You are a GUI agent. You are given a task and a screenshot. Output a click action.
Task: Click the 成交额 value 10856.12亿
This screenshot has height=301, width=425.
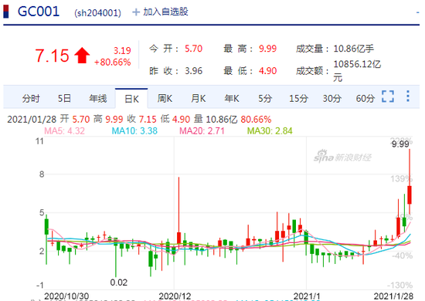coord(357,64)
